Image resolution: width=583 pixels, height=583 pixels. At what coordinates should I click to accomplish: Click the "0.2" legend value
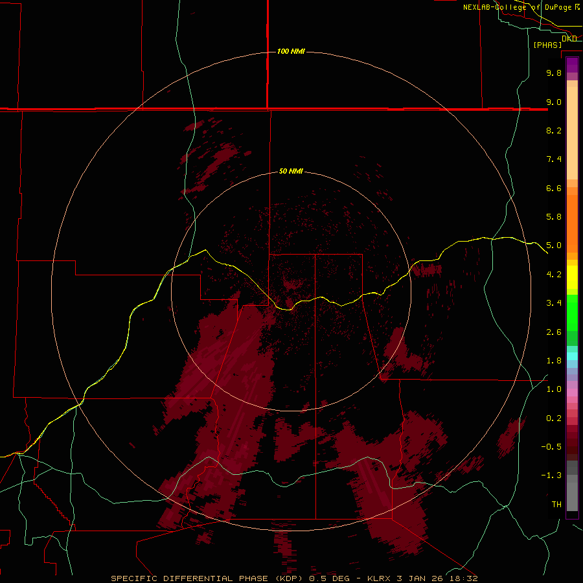[x=554, y=418]
